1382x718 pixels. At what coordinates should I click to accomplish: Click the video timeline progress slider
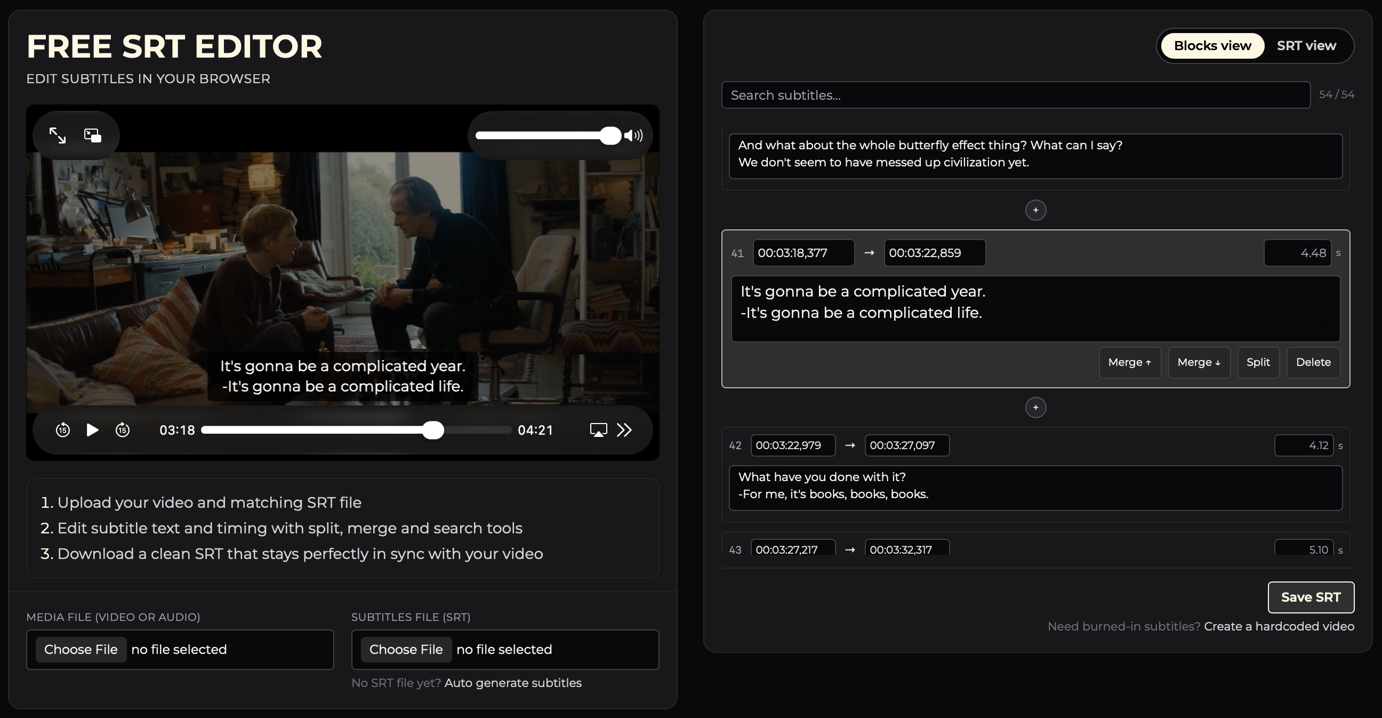click(356, 430)
